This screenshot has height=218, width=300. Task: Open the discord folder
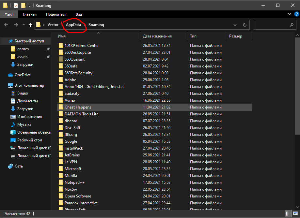tap(71, 121)
